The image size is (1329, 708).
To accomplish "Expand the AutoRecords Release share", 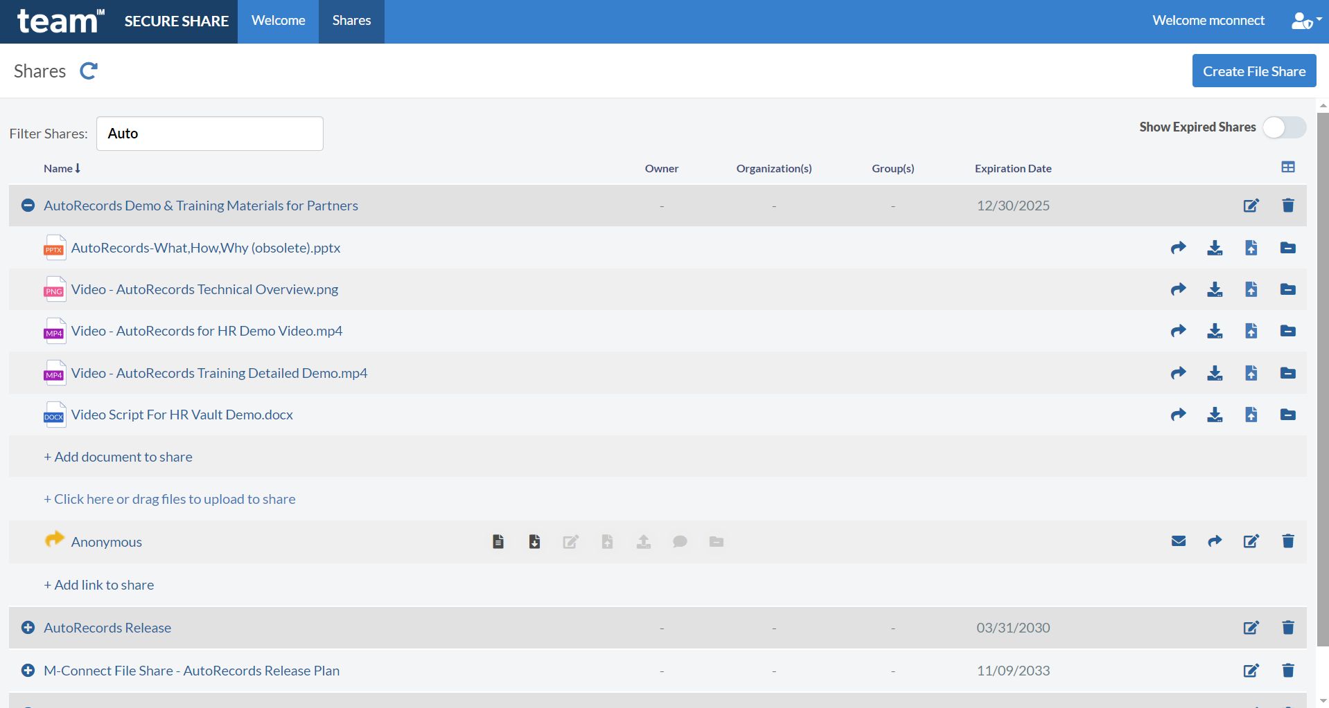I will [28, 628].
